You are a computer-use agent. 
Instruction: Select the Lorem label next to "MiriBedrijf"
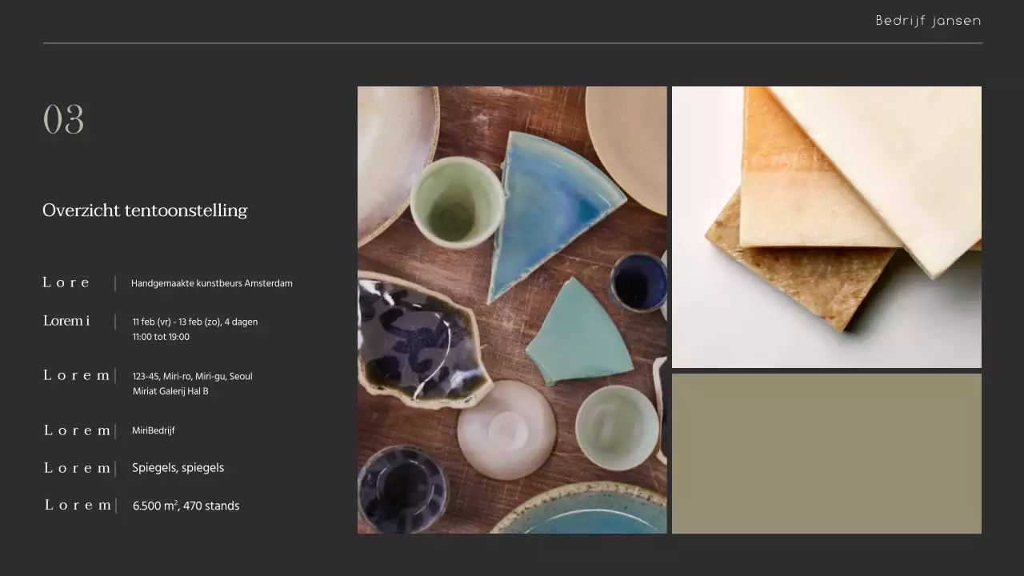(77, 430)
